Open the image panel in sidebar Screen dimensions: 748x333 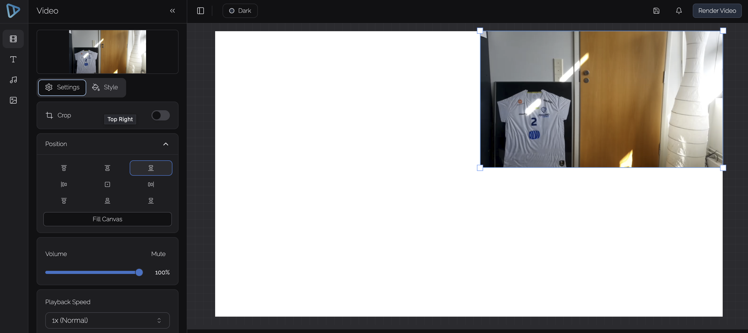13,100
